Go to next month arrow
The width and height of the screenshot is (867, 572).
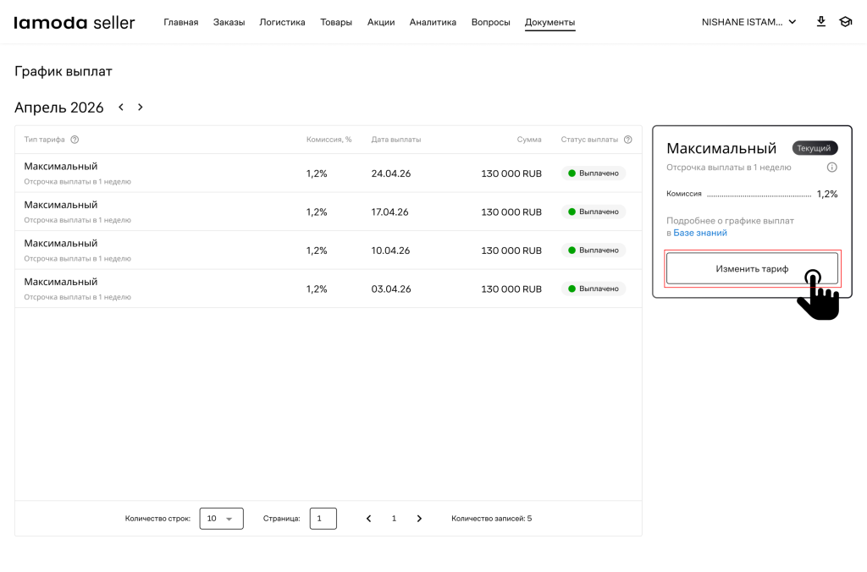(141, 107)
